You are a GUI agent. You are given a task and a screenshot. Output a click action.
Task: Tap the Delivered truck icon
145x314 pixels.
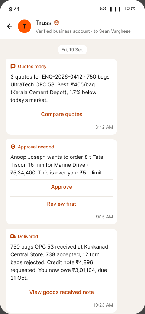pos(13,237)
